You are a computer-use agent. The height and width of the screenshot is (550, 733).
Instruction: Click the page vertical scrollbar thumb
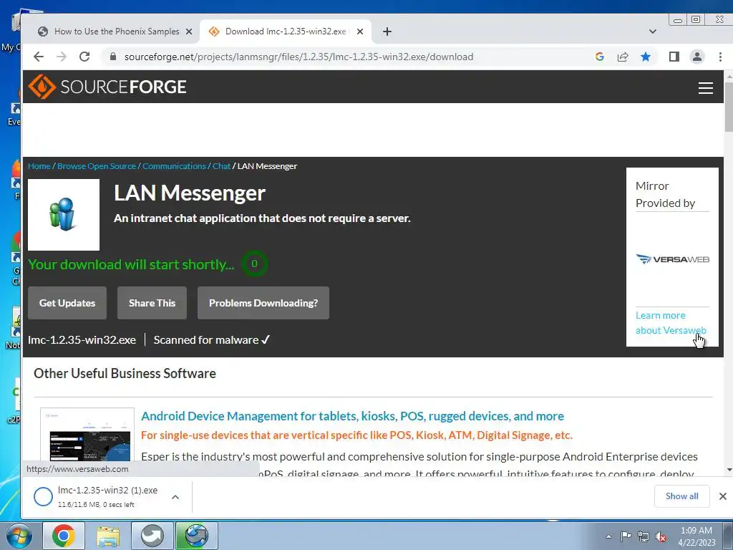[x=728, y=107]
